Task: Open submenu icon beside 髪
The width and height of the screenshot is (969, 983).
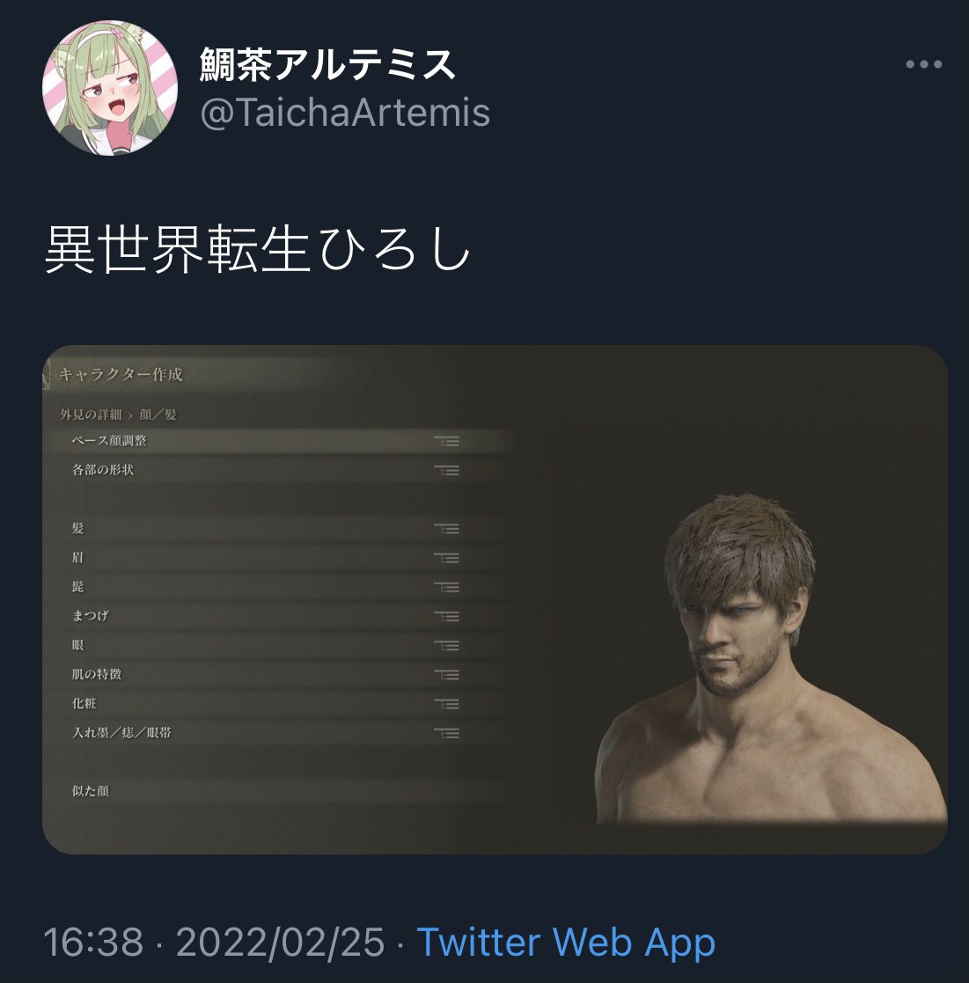Action: pyautogui.click(x=447, y=529)
